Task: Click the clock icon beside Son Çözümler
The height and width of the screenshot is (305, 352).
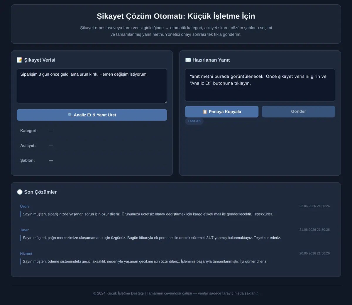Action: (20, 192)
